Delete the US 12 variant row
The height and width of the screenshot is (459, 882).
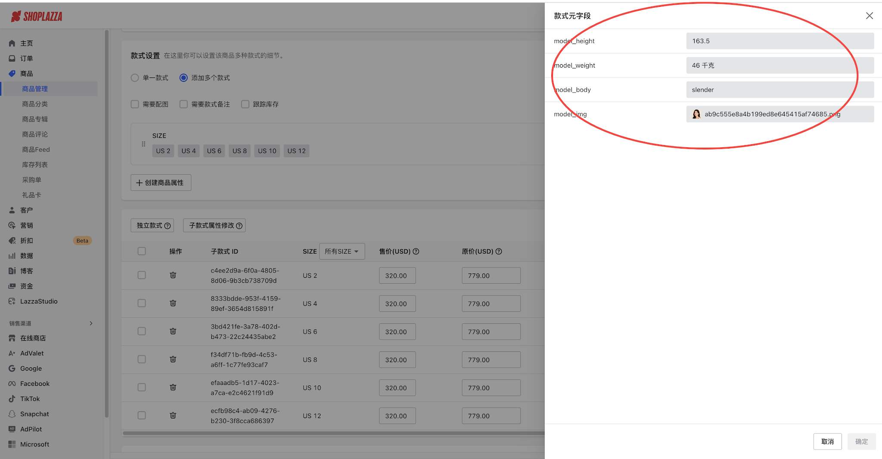pyautogui.click(x=173, y=415)
